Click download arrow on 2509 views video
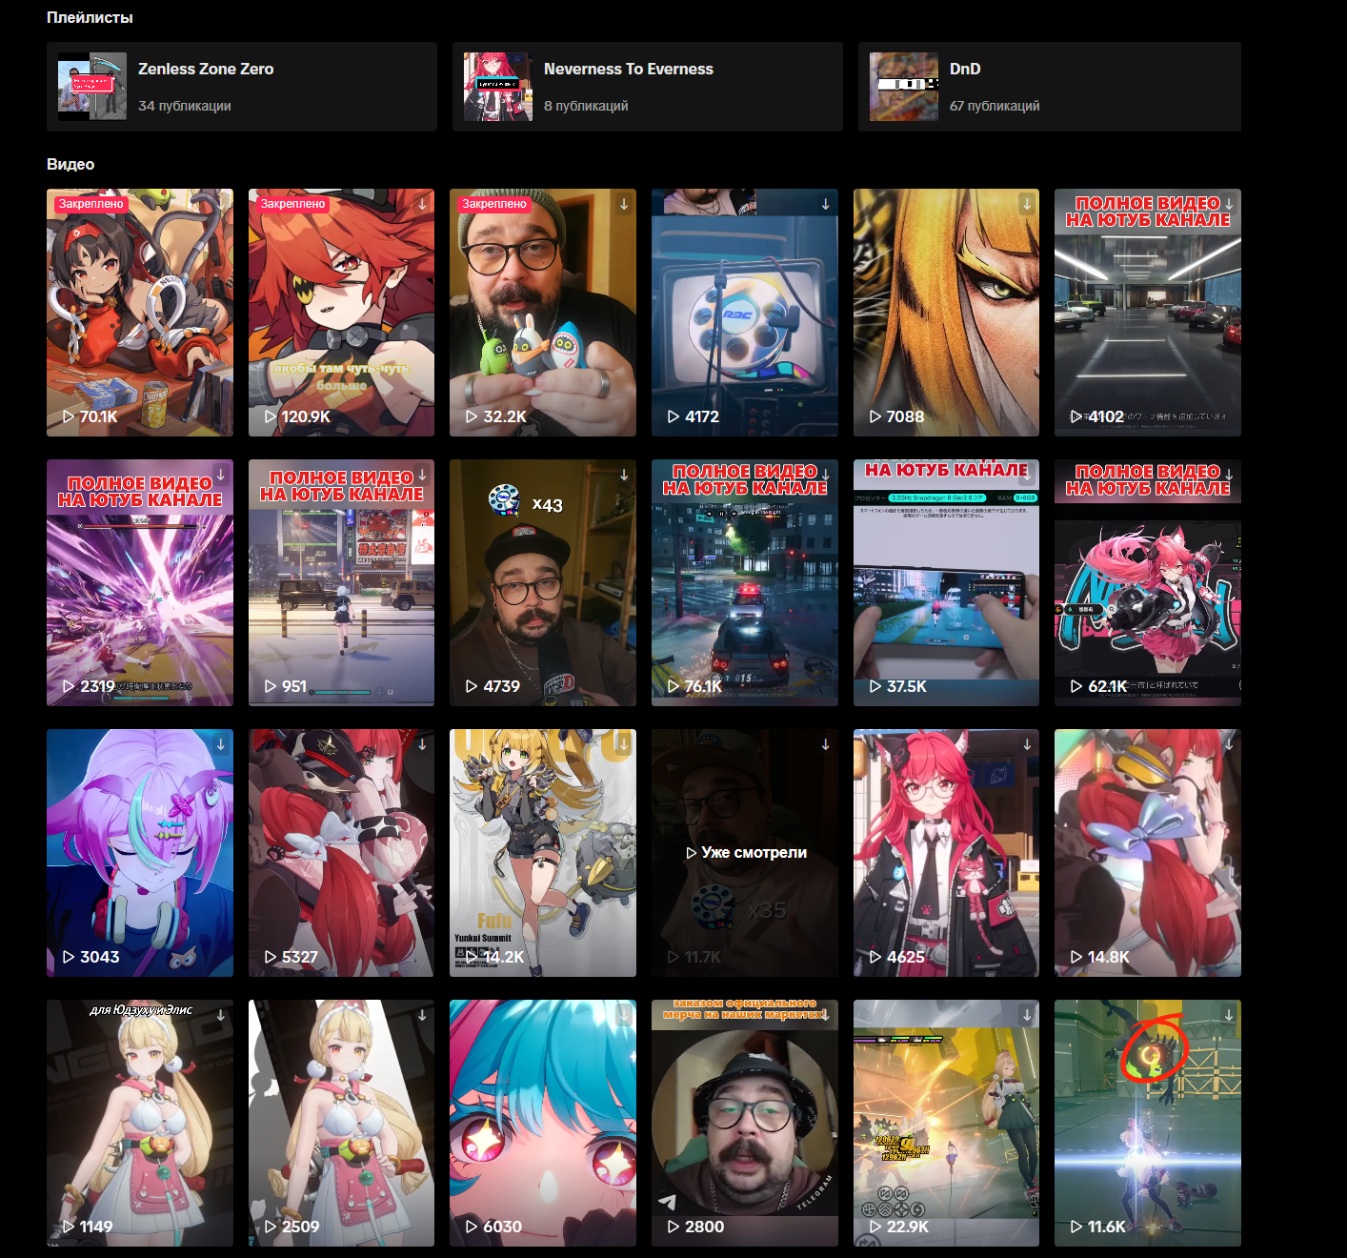 click(422, 1015)
